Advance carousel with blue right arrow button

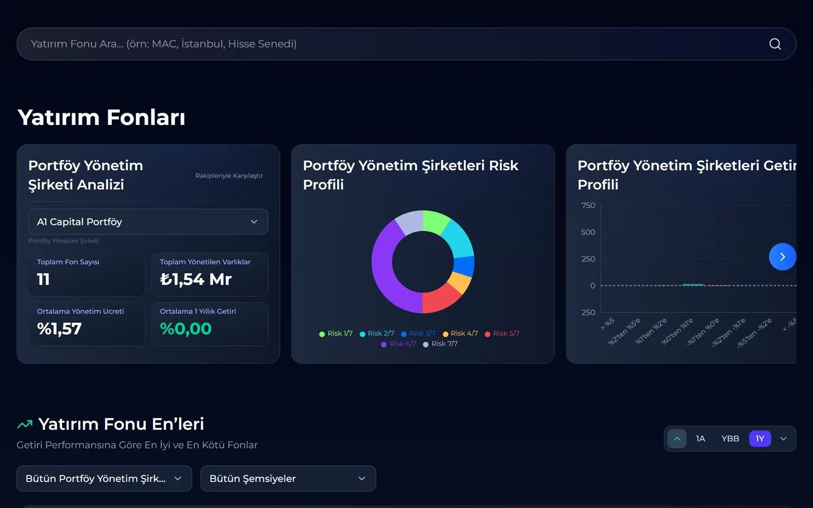click(x=783, y=257)
